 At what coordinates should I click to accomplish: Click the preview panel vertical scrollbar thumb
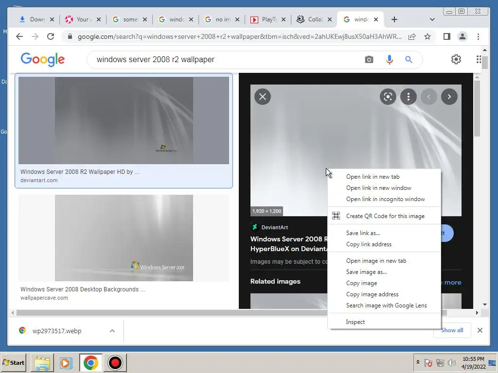pyautogui.click(x=477, y=109)
